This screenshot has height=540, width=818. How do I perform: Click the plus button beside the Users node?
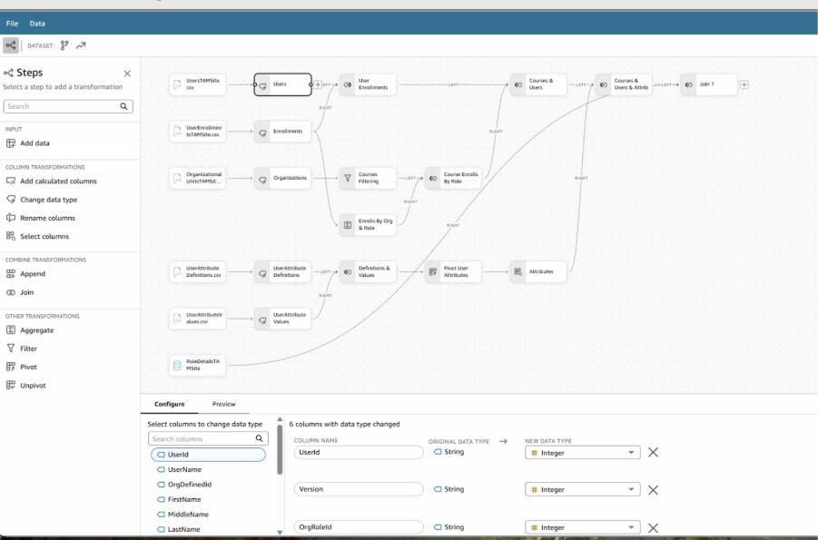point(318,84)
